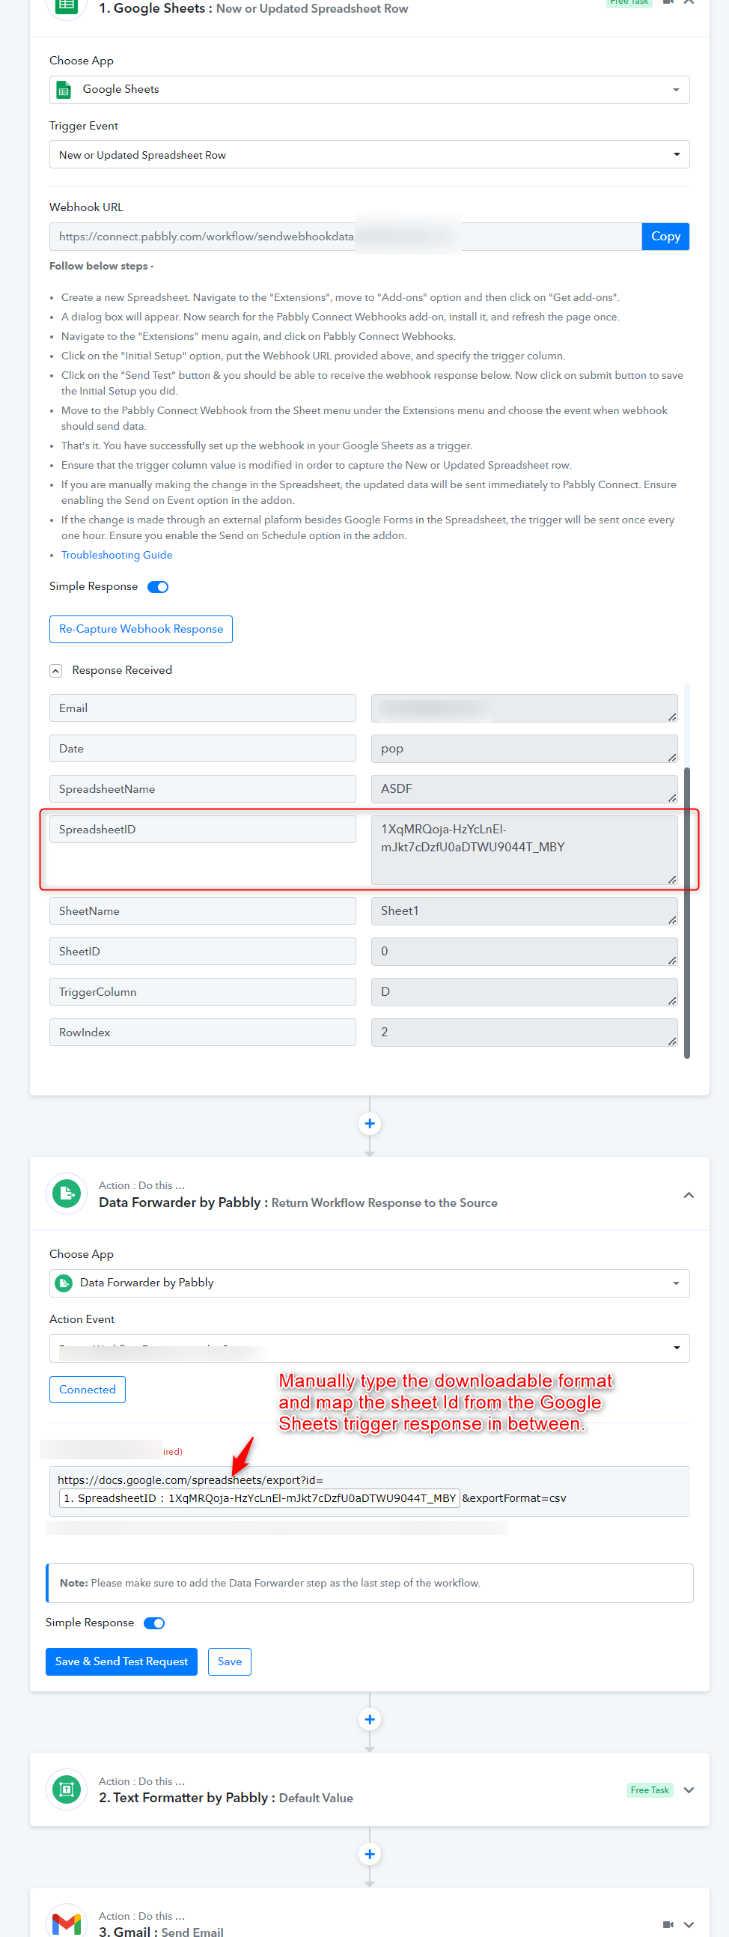The height and width of the screenshot is (1937, 729).
Task: Click the SpreadsheetID value text area
Action: pyautogui.click(x=525, y=850)
